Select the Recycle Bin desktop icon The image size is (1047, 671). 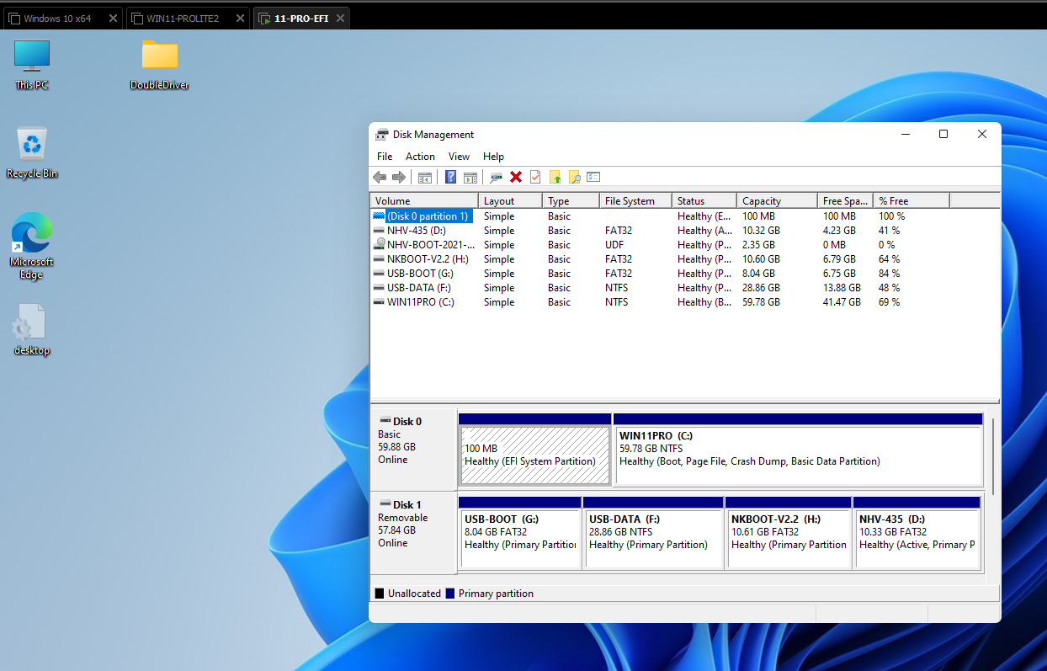pos(32,153)
